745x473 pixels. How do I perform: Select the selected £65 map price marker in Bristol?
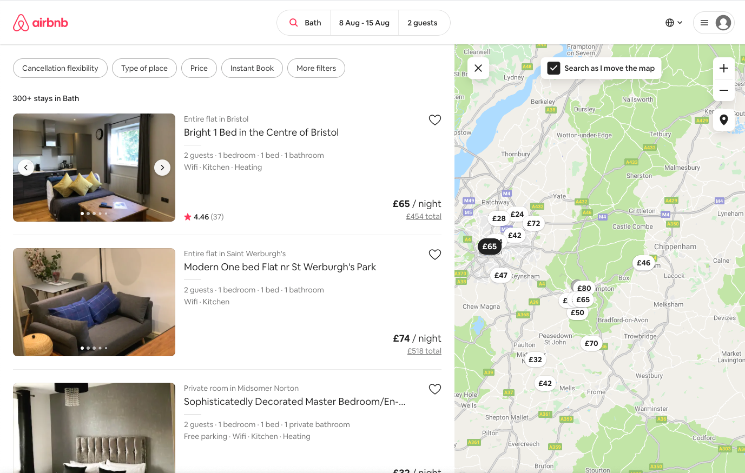pos(490,247)
